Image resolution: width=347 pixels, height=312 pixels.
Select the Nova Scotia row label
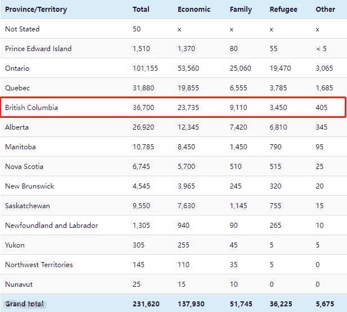24,166
